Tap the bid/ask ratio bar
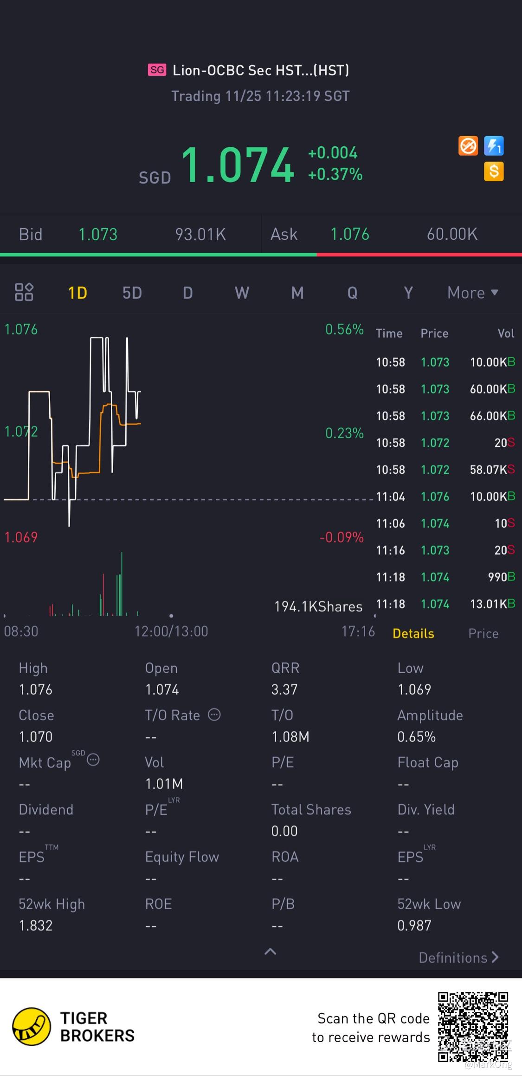This screenshot has width=522, height=1076. point(261,255)
